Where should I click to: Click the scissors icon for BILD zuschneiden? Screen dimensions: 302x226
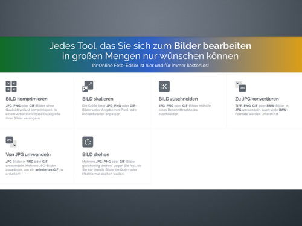(x=164, y=86)
